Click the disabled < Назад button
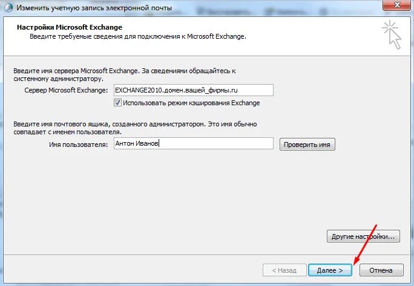This screenshot has width=414, height=286. [x=284, y=270]
